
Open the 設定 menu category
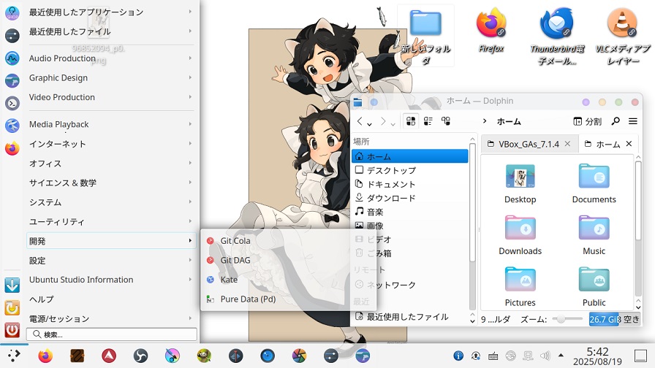[110, 261]
